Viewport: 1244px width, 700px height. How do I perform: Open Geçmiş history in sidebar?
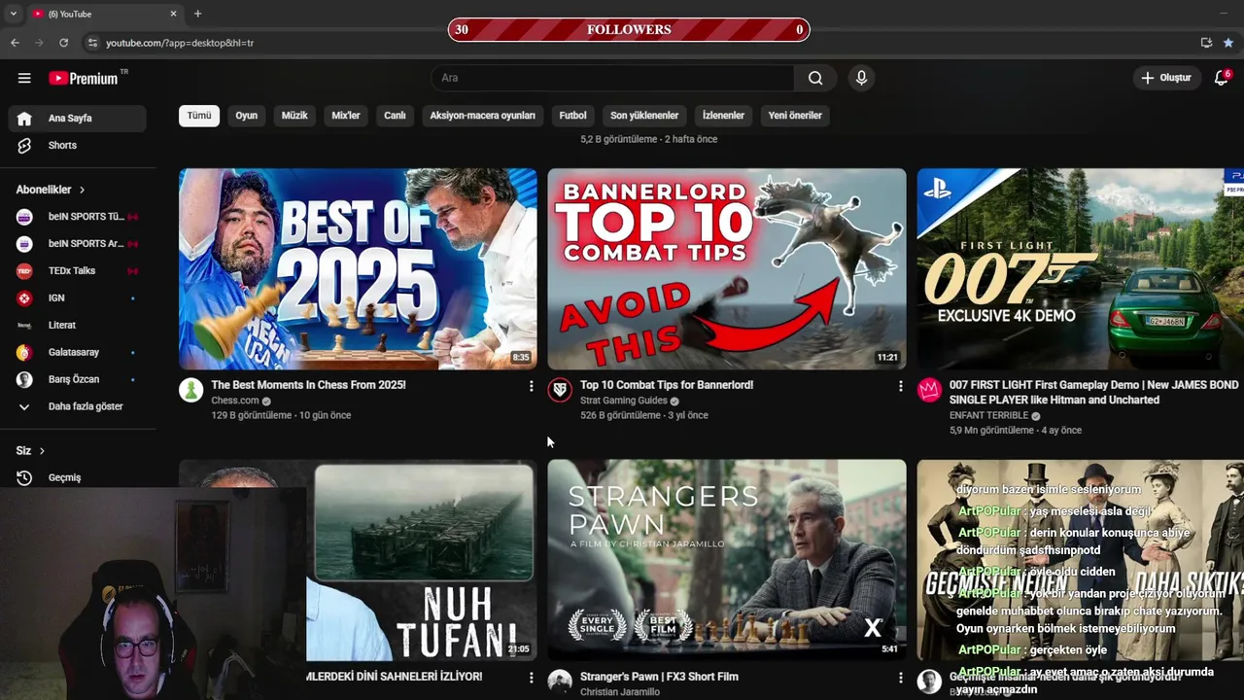click(x=78, y=478)
